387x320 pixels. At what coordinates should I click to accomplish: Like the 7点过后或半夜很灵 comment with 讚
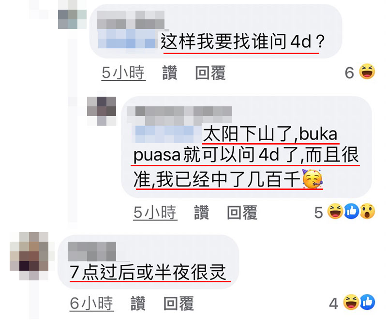coord(138,303)
